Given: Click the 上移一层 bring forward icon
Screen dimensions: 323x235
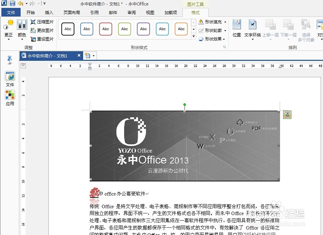Looking at the screenshot, I should tap(270, 24).
